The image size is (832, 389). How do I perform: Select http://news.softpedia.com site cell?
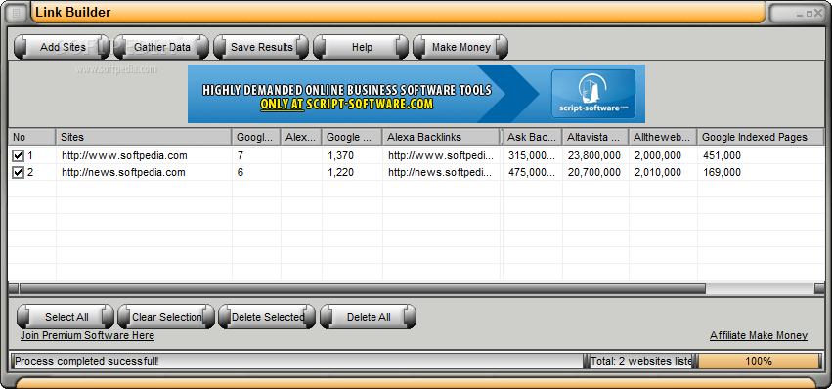click(x=123, y=172)
